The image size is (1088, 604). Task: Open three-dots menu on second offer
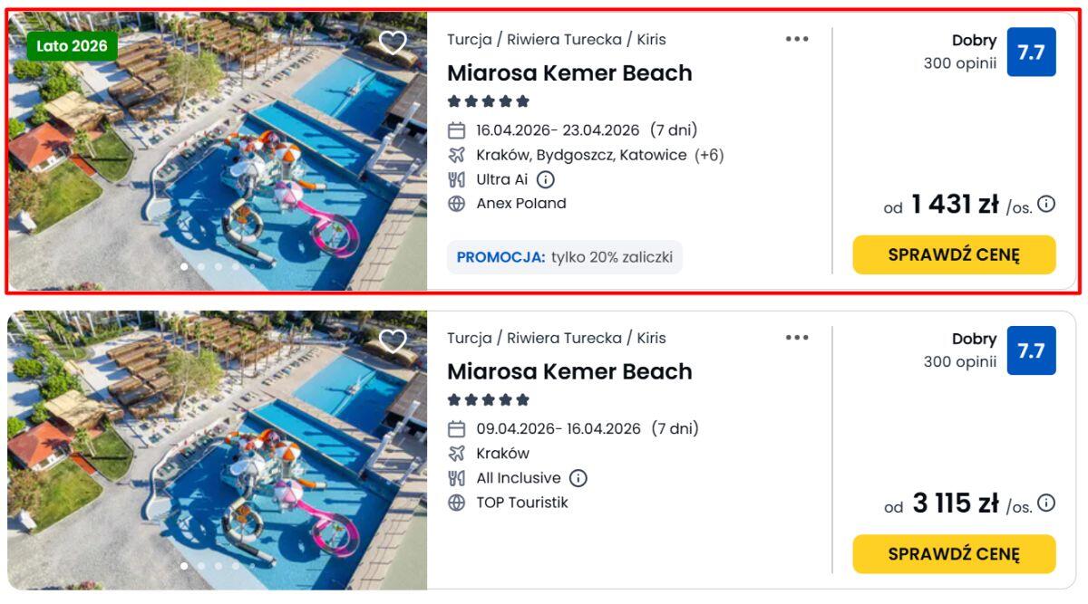797,338
